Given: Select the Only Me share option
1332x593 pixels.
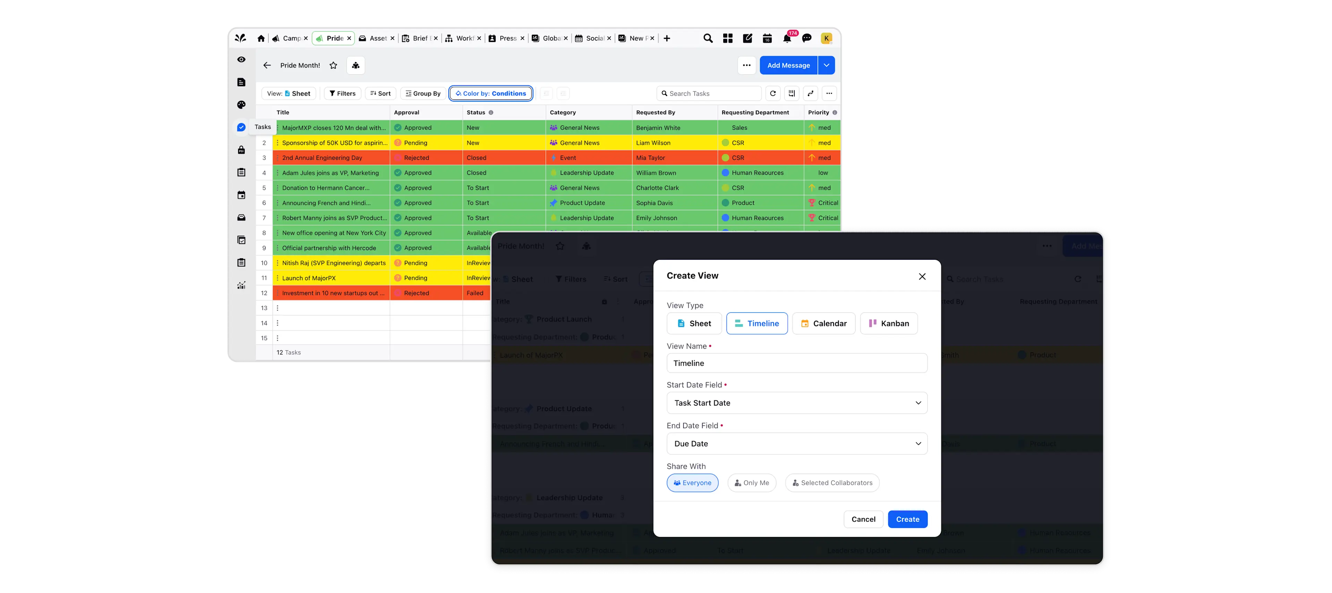Looking at the screenshot, I should point(751,483).
